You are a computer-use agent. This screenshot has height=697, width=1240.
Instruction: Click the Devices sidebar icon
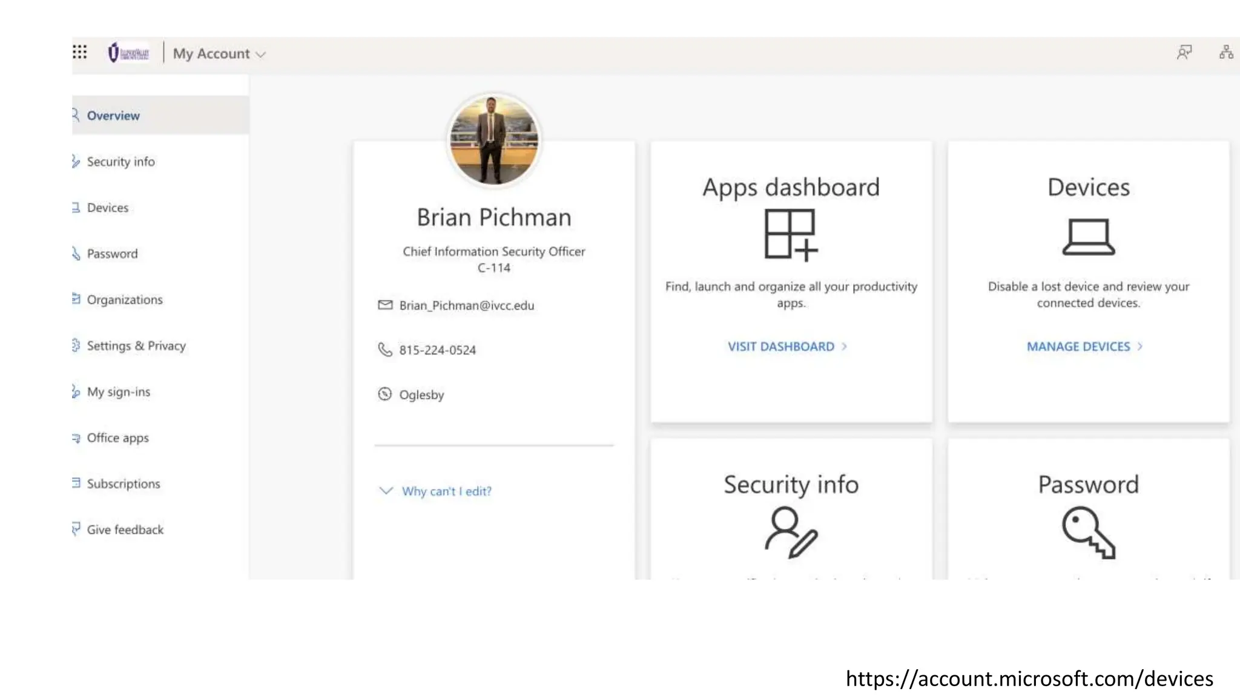click(76, 208)
